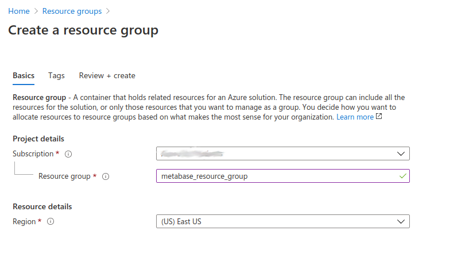Click the Project details heading
The height and width of the screenshot is (265, 473).
38,139
